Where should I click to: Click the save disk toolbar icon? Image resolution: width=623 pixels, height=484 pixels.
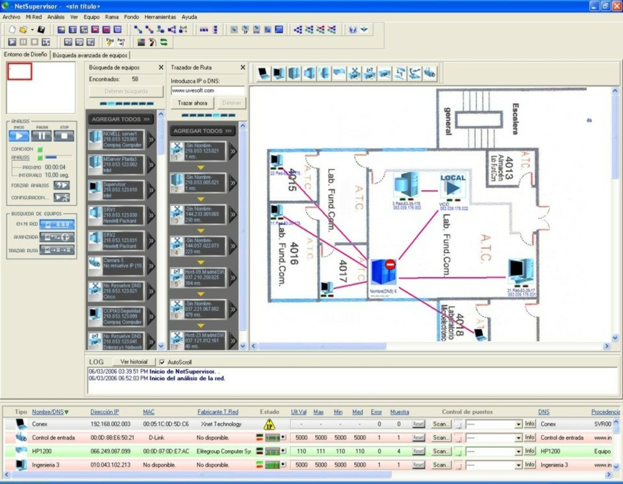(41, 30)
